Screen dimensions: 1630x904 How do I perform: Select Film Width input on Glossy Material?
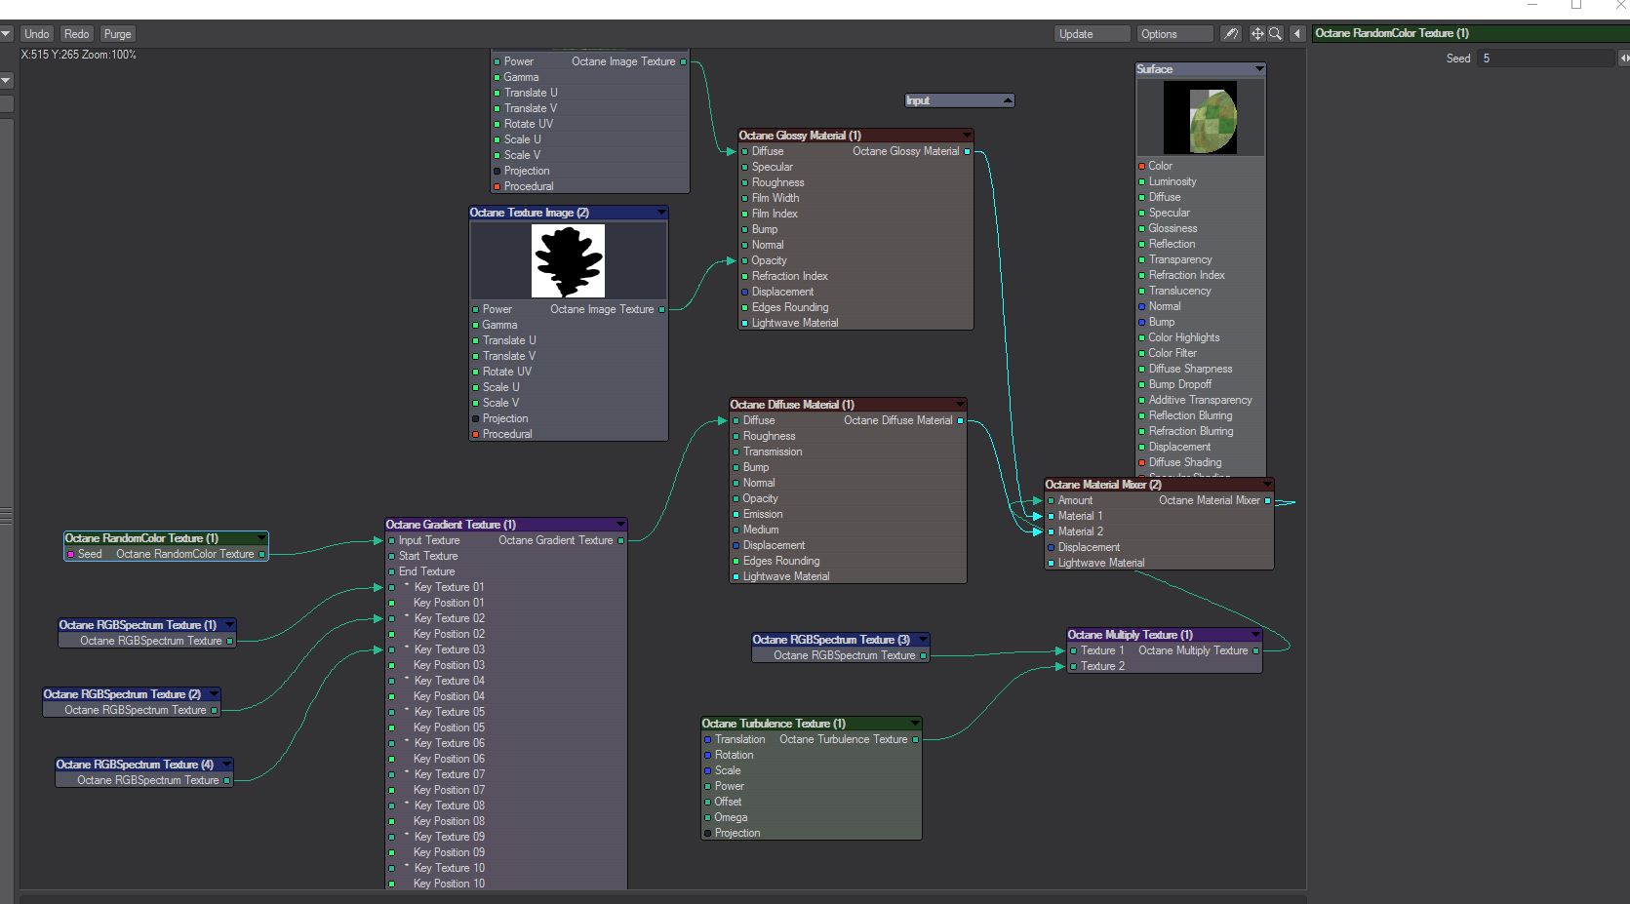(x=775, y=198)
